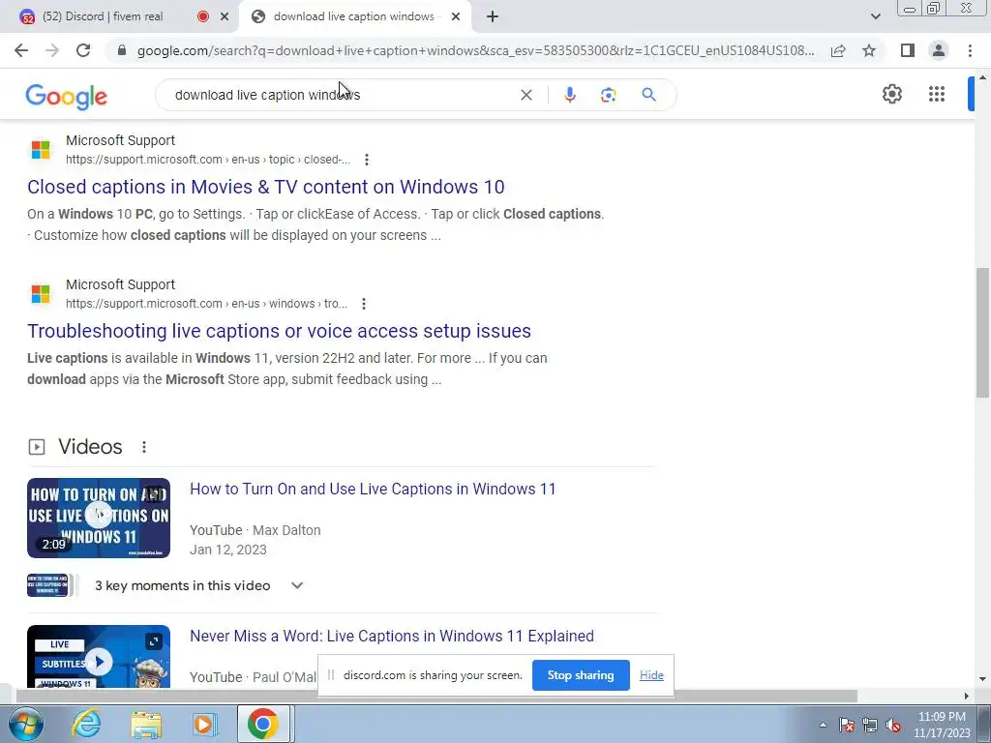Go back to the previous page
Viewport: 991px width, 743px height.
21,50
